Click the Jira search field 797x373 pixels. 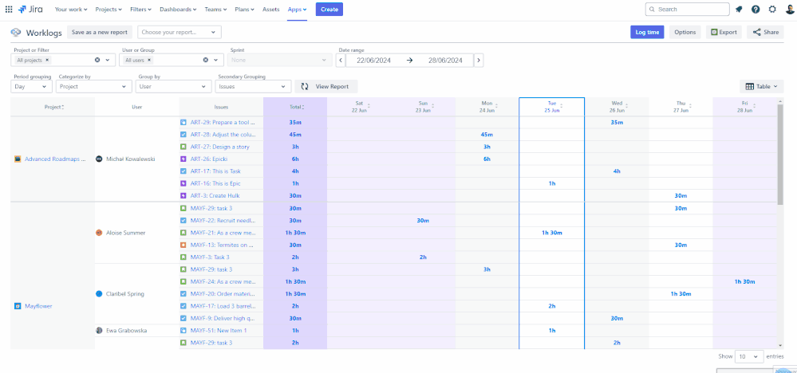(x=686, y=10)
